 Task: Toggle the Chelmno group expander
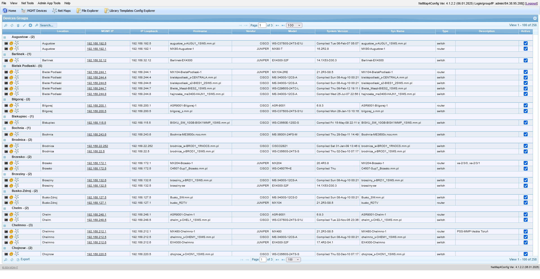(x=4, y=226)
